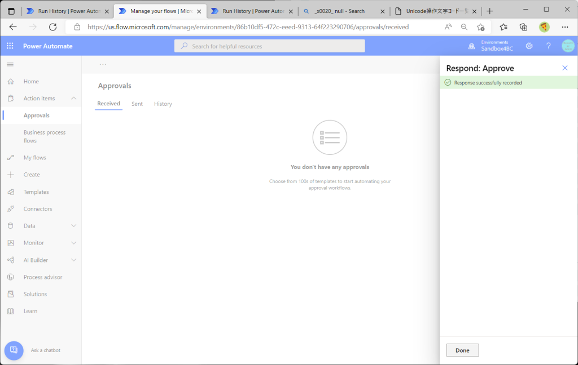Click the Response successfully recorded message
578x365 pixels.
pyautogui.click(x=488, y=83)
